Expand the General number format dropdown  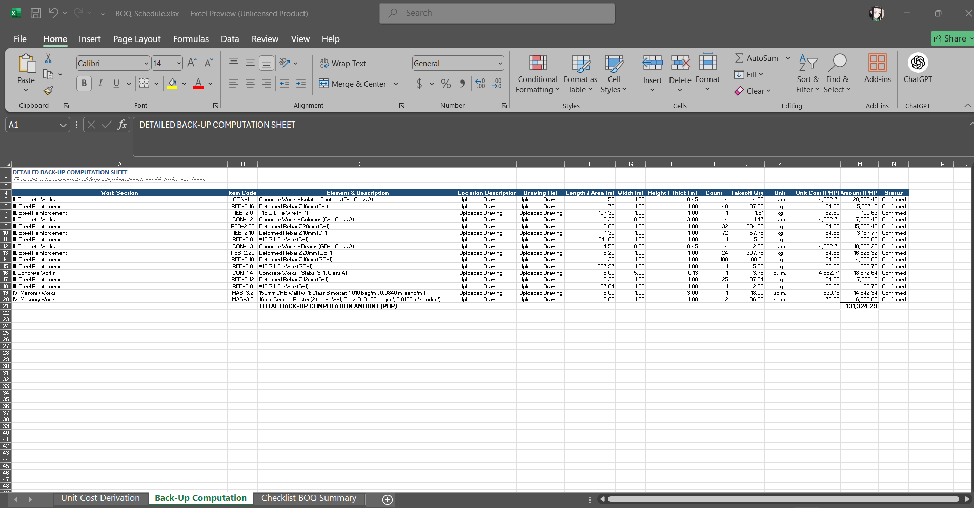(x=500, y=64)
